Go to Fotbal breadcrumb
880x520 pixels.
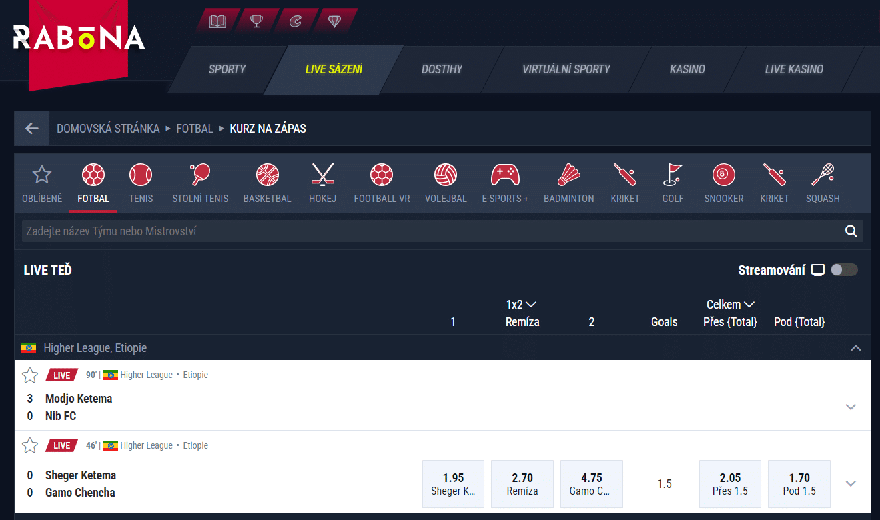click(x=195, y=129)
